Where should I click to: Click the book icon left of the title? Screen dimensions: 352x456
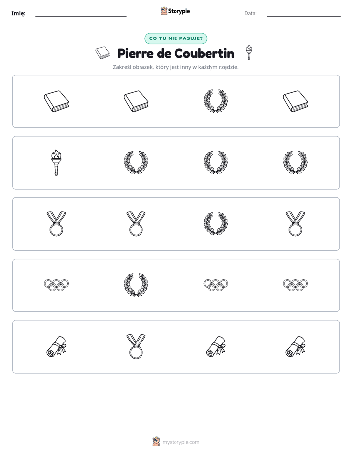pos(103,53)
